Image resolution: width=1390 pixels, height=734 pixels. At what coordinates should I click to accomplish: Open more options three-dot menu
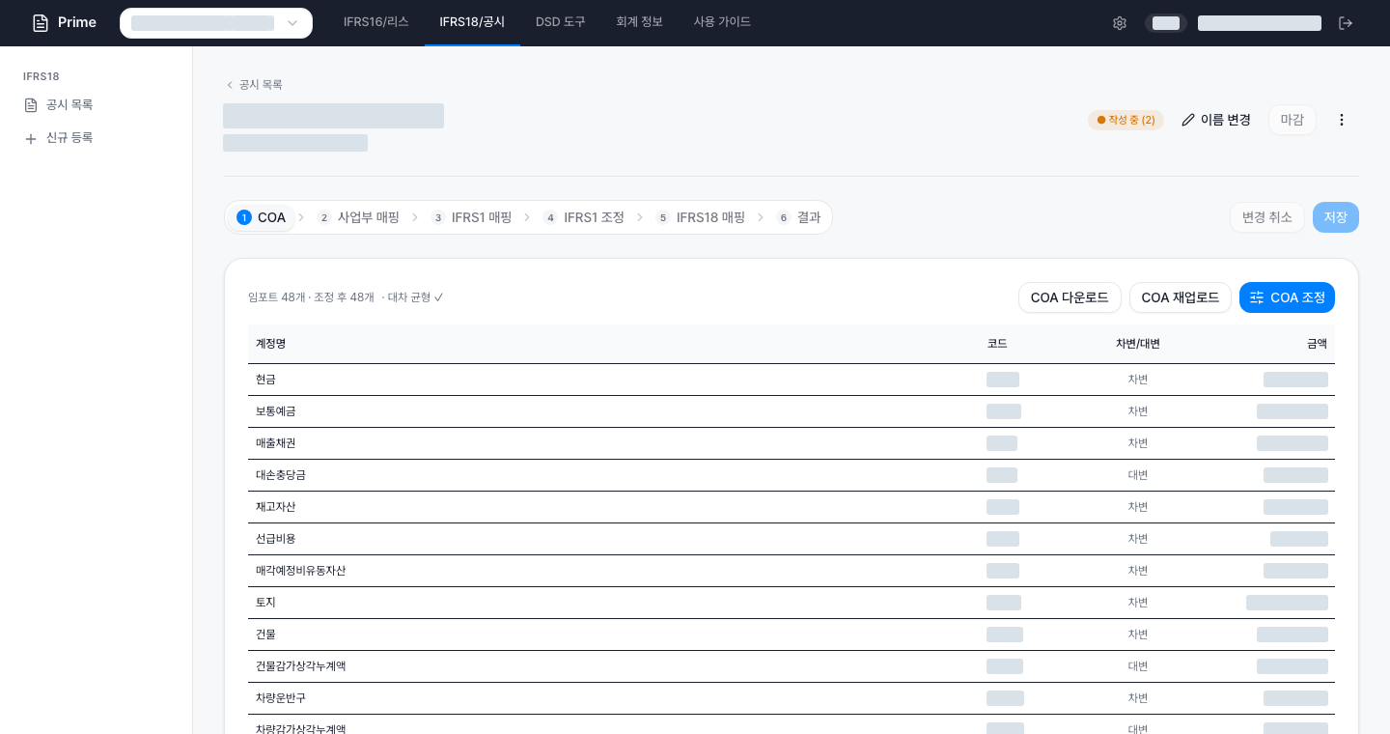[x=1341, y=120]
